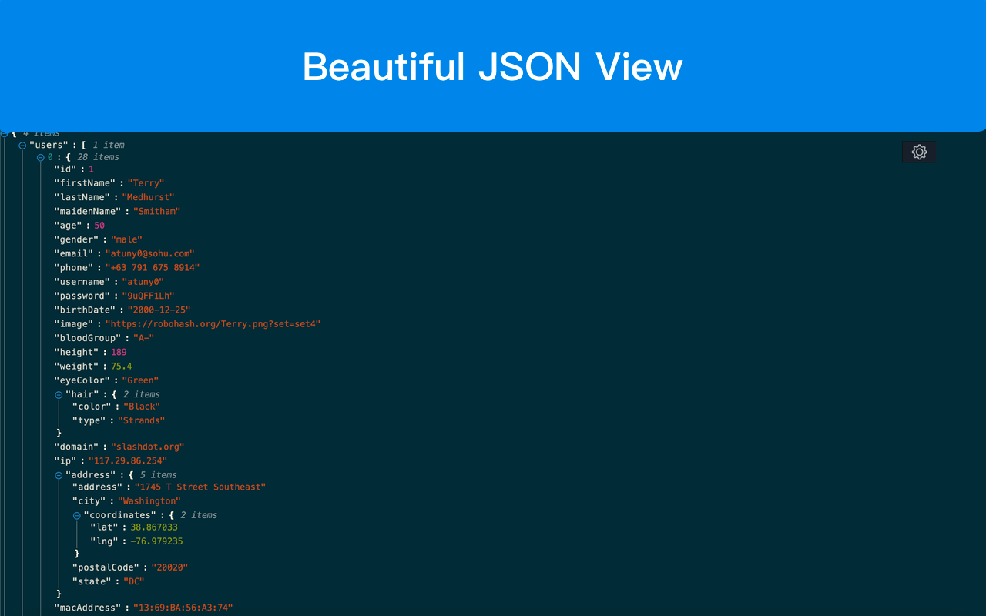Select the "domain" value slashdot.org
The image size is (986, 616).
coord(147,446)
